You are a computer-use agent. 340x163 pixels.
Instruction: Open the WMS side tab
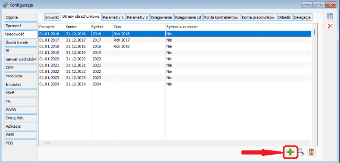click(20, 135)
